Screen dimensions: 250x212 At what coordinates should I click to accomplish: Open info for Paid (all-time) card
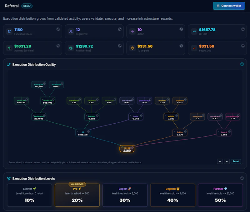click(x=120, y=46)
